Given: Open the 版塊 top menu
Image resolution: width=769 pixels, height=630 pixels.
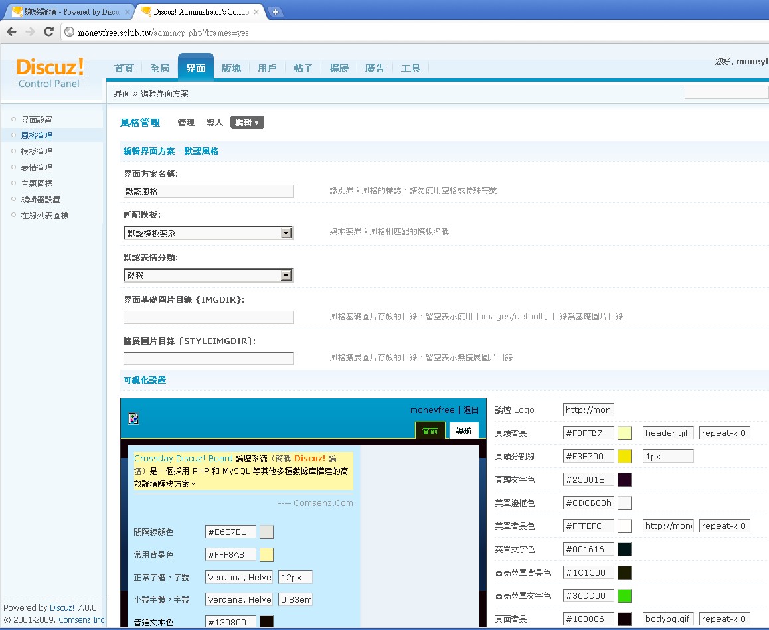Looking at the screenshot, I should click(x=232, y=68).
